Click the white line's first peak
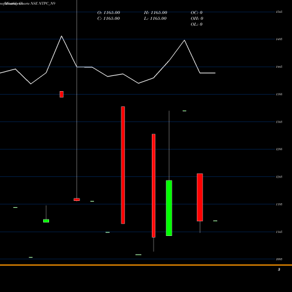The height and width of the screenshot is (292, 292). (x=61, y=36)
